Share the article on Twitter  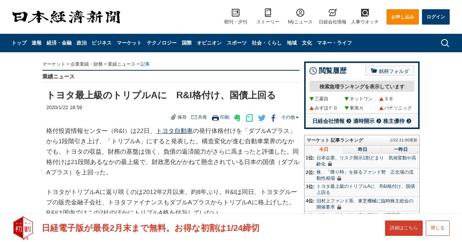coord(262,118)
